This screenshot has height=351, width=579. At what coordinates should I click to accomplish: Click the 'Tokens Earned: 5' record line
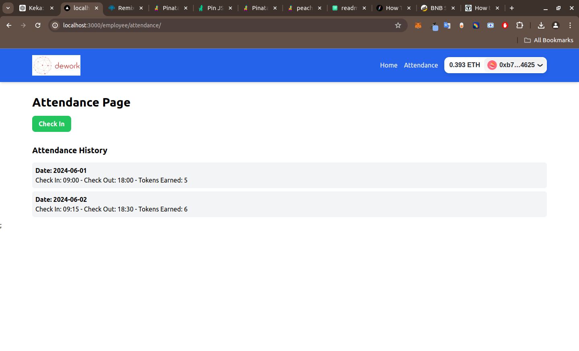click(111, 180)
